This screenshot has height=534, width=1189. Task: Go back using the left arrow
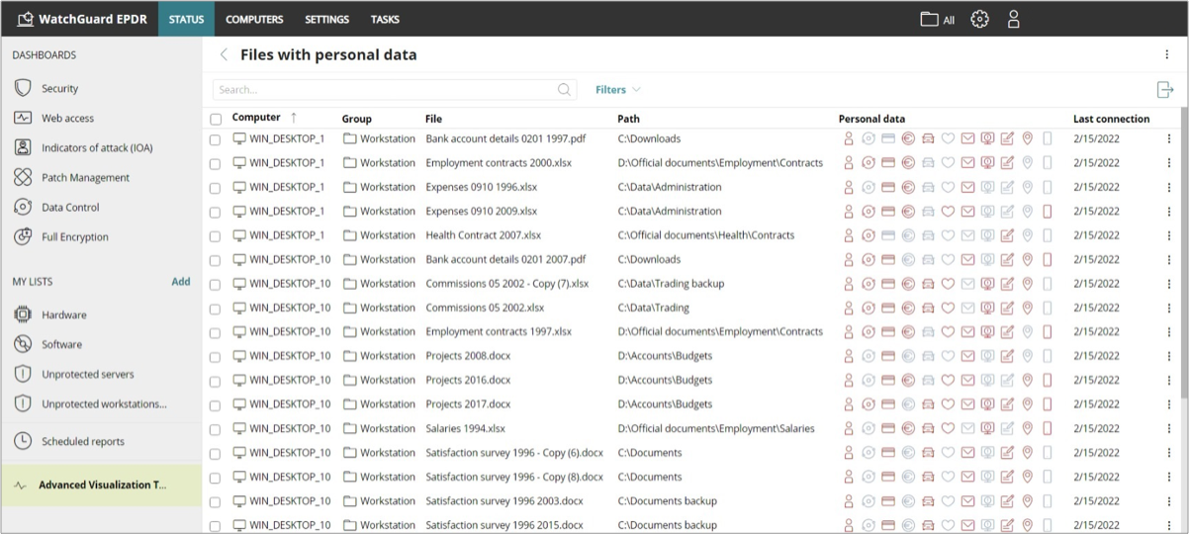click(x=224, y=55)
